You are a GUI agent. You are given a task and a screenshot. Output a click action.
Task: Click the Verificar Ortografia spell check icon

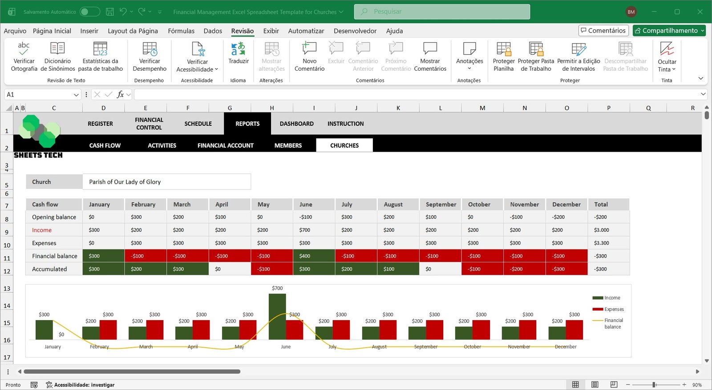(x=24, y=49)
